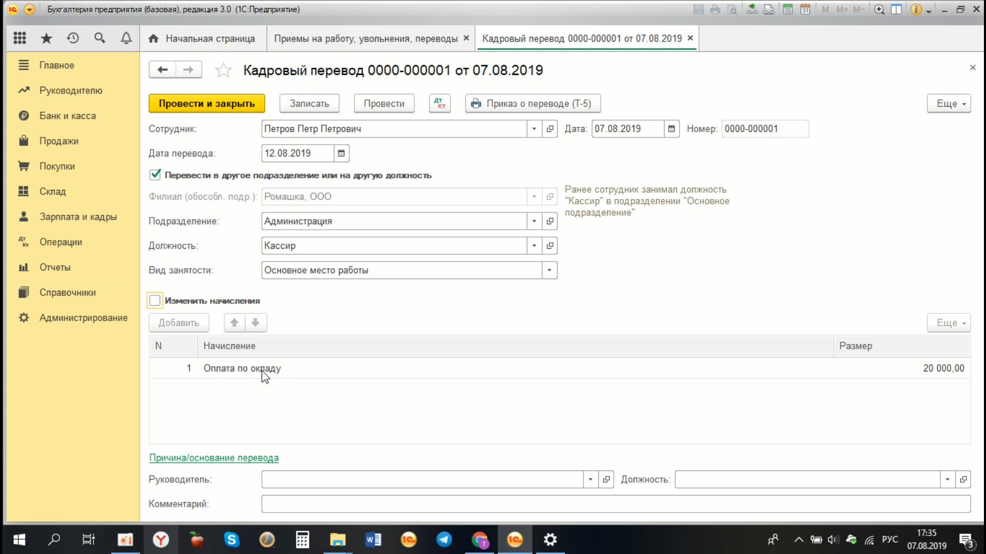Navigate back with left arrow button
The width and height of the screenshot is (986, 554).
click(162, 70)
